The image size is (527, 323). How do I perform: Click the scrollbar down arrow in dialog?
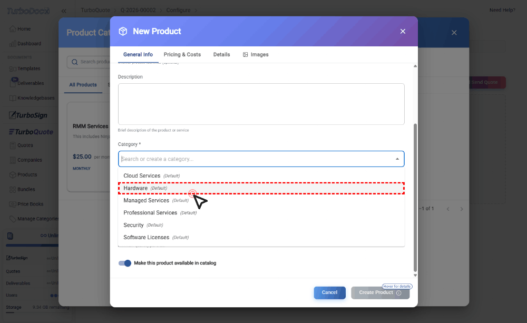point(415,275)
